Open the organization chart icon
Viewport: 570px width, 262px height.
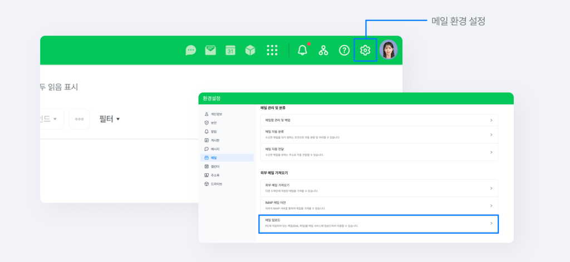[323, 50]
